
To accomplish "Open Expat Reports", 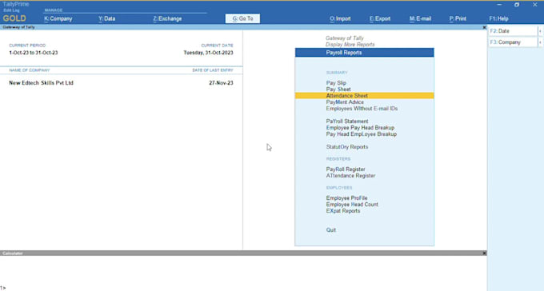I will point(342,211).
